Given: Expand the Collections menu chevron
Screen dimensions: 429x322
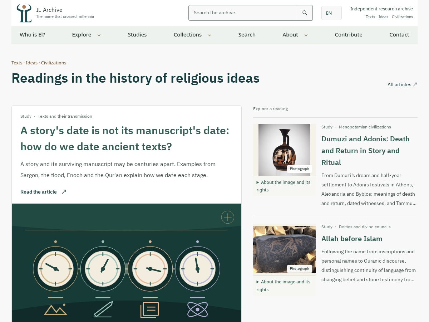Looking at the screenshot, I should click(209, 35).
